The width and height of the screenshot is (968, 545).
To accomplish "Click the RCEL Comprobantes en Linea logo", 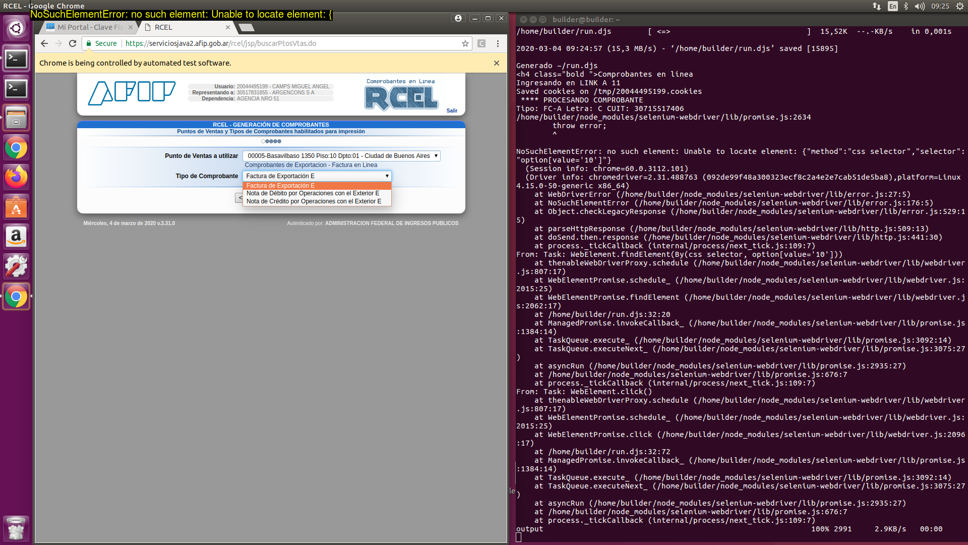I will click(401, 95).
